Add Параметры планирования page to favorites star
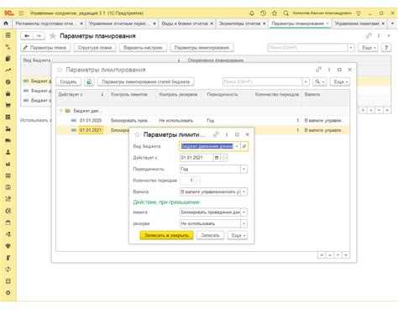398x309 pixels. (52, 36)
